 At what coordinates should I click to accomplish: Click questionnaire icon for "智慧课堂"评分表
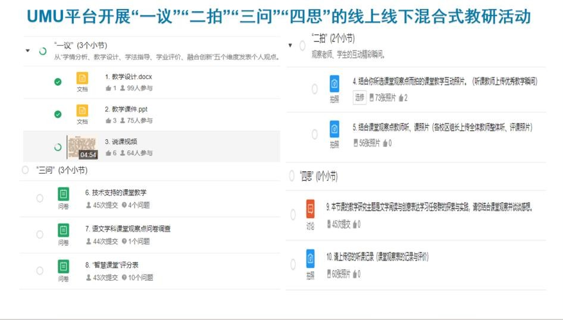(63, 266)
